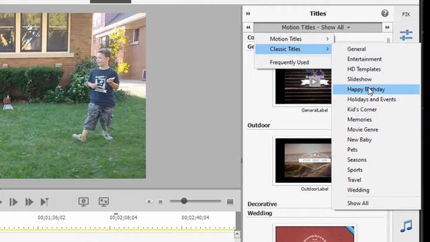This screenshot has width=430, height=242.
Task: Select Seasons title category
Action: coord(376,160)
